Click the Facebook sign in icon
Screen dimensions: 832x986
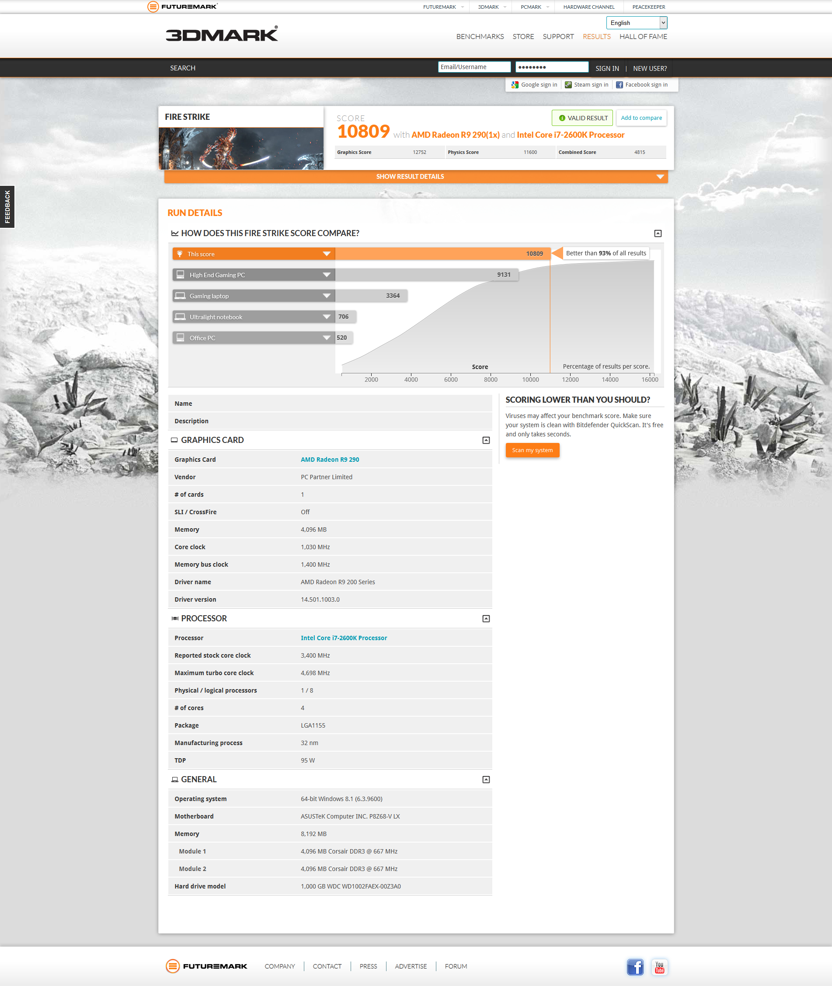tap(619, 85)
